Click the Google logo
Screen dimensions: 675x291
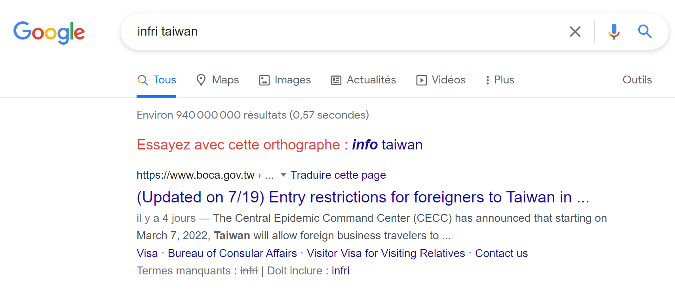click(x=49, y=32)
